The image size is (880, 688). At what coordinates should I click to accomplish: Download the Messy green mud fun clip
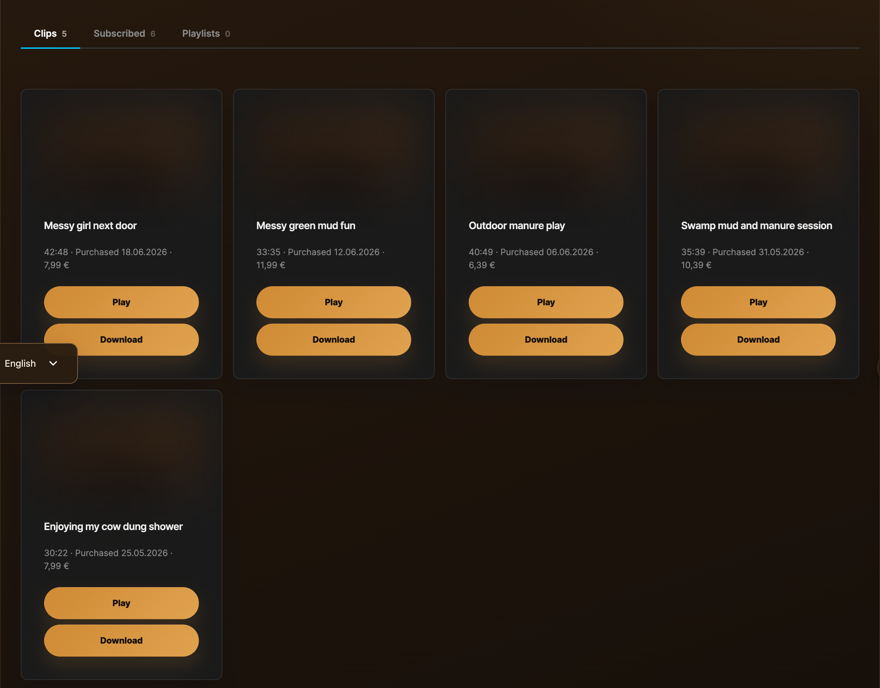click(x=334, y=340)
